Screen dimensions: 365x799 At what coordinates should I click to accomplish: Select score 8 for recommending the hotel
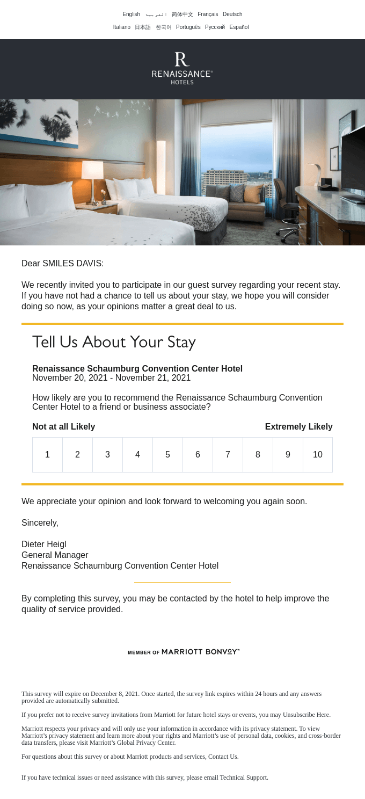point(258,454)
